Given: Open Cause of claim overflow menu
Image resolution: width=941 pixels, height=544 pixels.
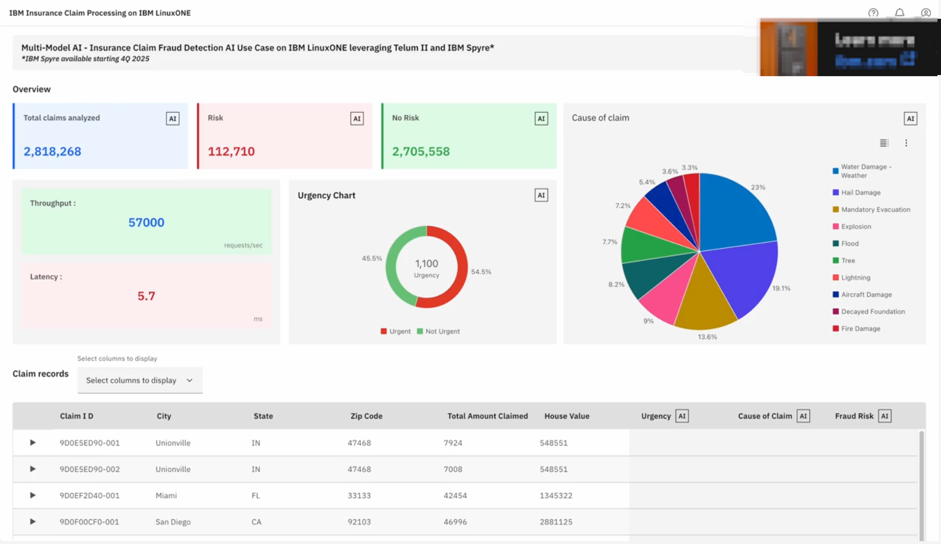Looking at the screenshot, I should coord(906,143).
